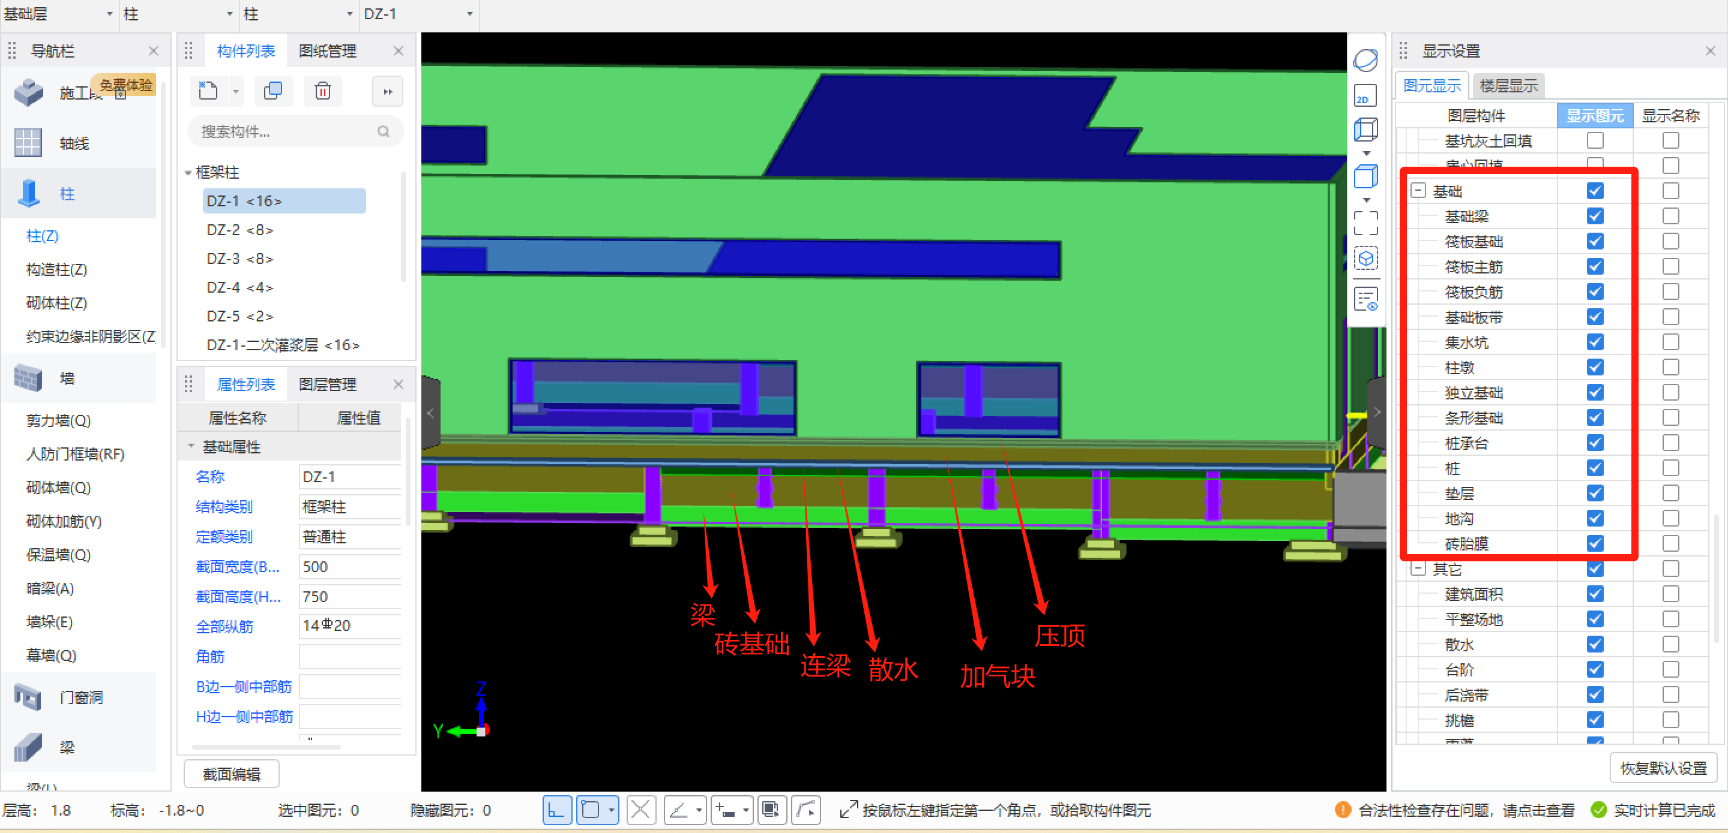
Task: Click the new component icon
Action: click(x=209, y=91)
